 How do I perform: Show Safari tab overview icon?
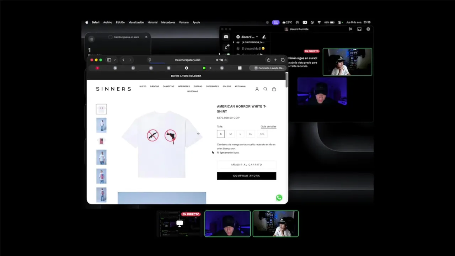pos(283,60)
